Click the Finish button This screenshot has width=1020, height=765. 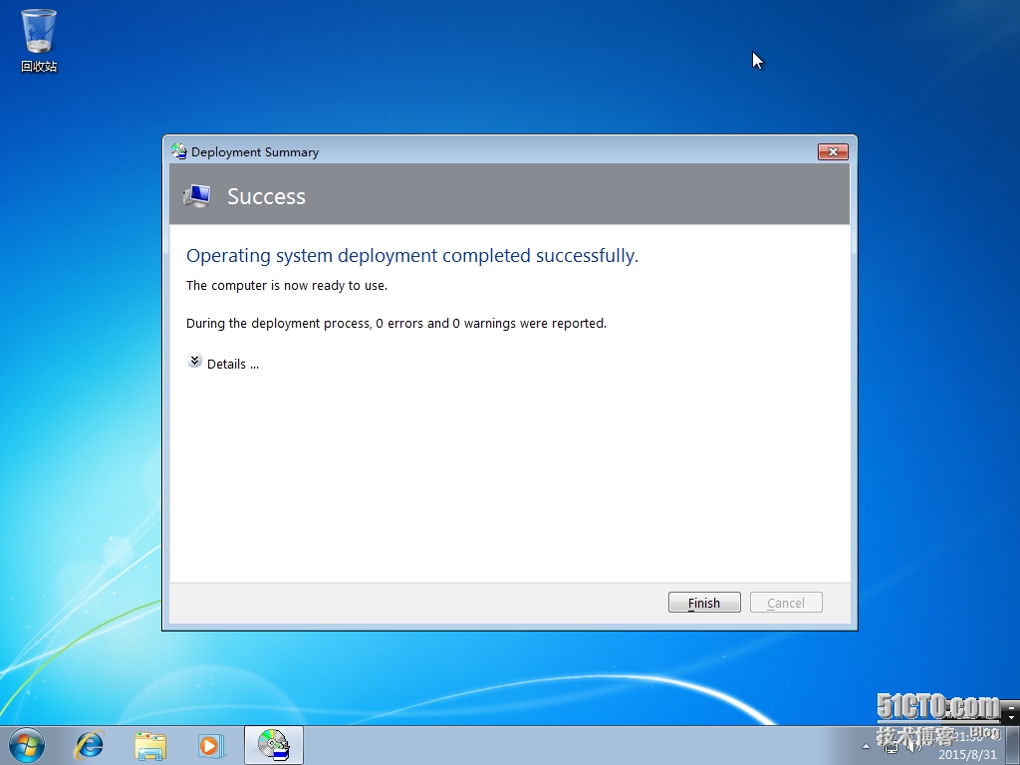click(704, 603)
